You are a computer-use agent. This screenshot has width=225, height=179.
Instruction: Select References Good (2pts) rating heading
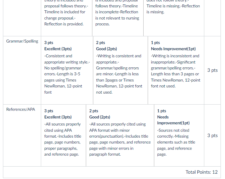coord(100,117)
